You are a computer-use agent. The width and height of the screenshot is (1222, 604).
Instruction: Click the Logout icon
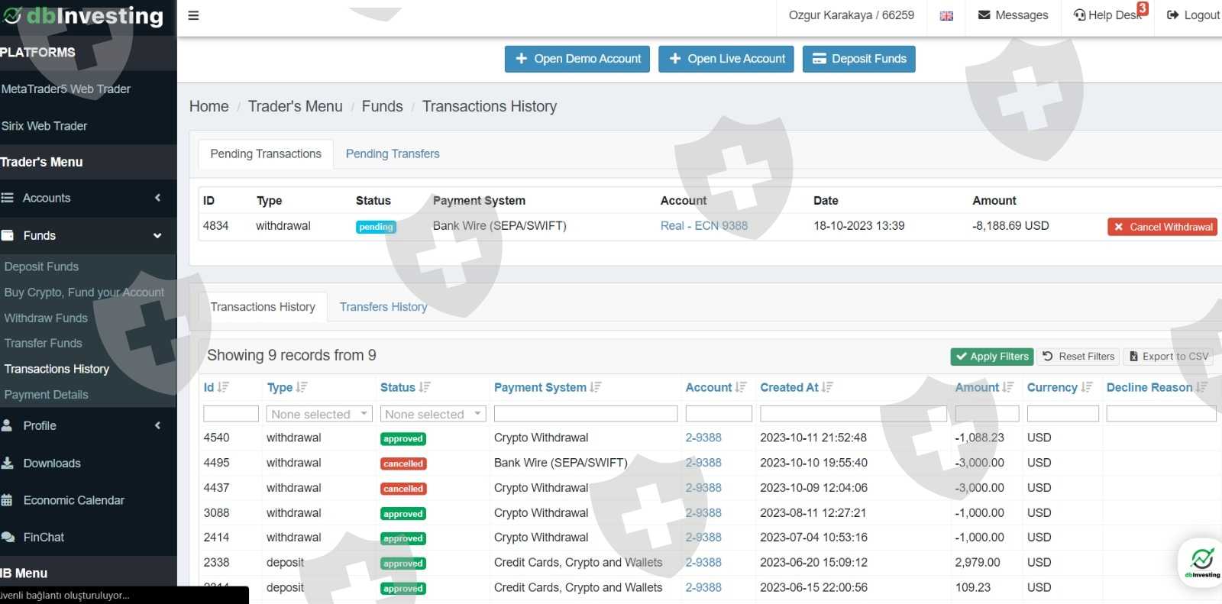pos(1173,15)
